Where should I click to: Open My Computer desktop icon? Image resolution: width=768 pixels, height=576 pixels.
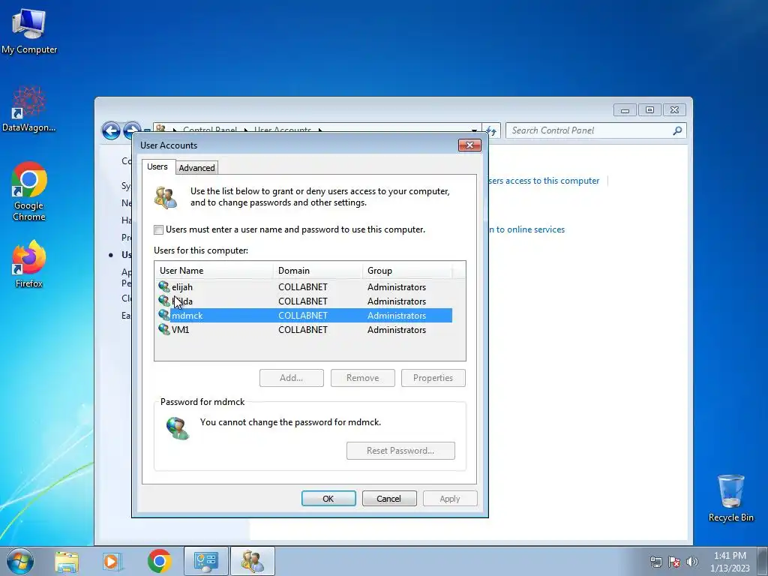pyautogui.click(x=29, y=31)
